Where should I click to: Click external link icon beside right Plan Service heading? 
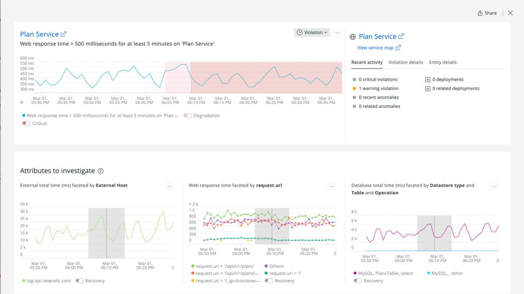401,37
